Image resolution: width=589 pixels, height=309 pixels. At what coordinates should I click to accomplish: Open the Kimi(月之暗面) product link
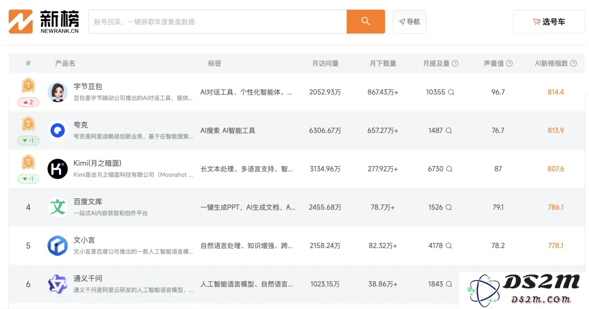(x=97, y=163)
